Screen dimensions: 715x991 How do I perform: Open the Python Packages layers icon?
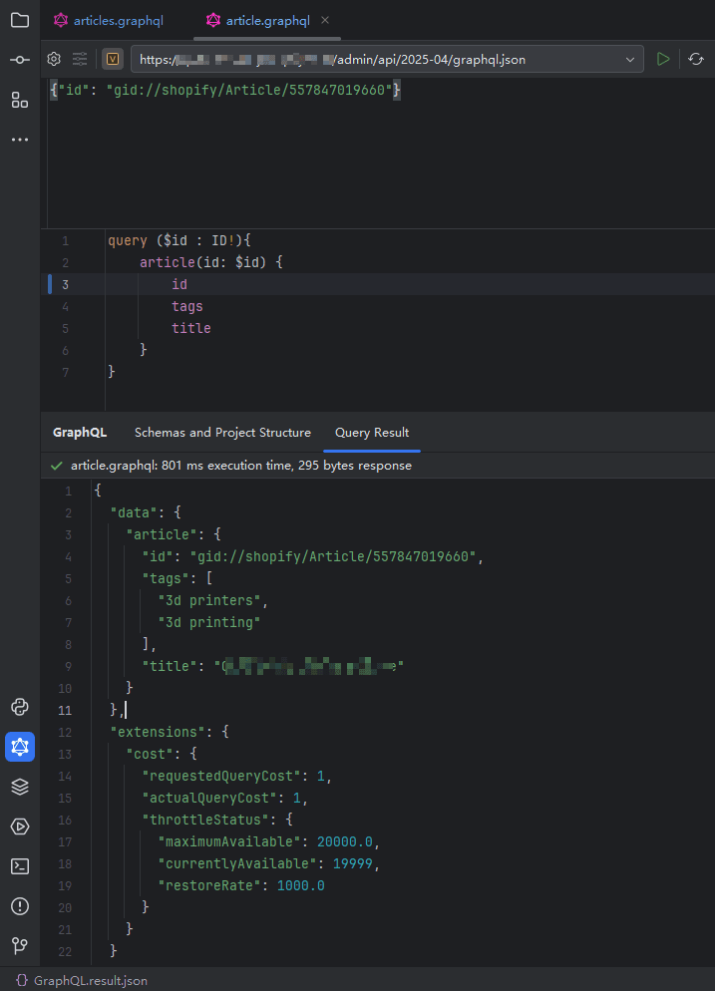(20, 787)
